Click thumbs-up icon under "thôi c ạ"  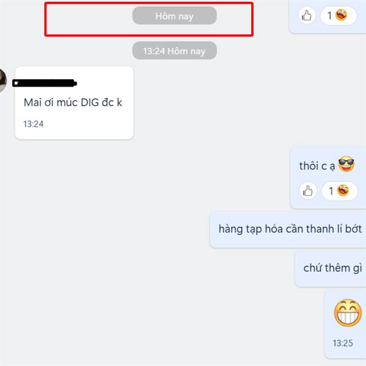308,191
